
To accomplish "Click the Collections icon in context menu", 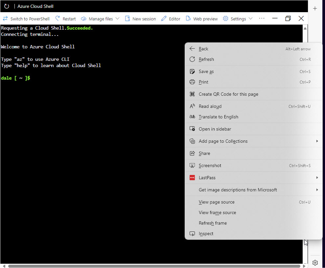I will [x=192, y=141].
